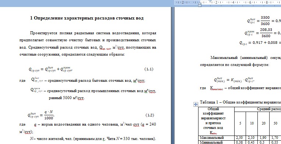281x144 pixels.
Task: Click the ruler at mark 6
Action: [x=250, y=2]
